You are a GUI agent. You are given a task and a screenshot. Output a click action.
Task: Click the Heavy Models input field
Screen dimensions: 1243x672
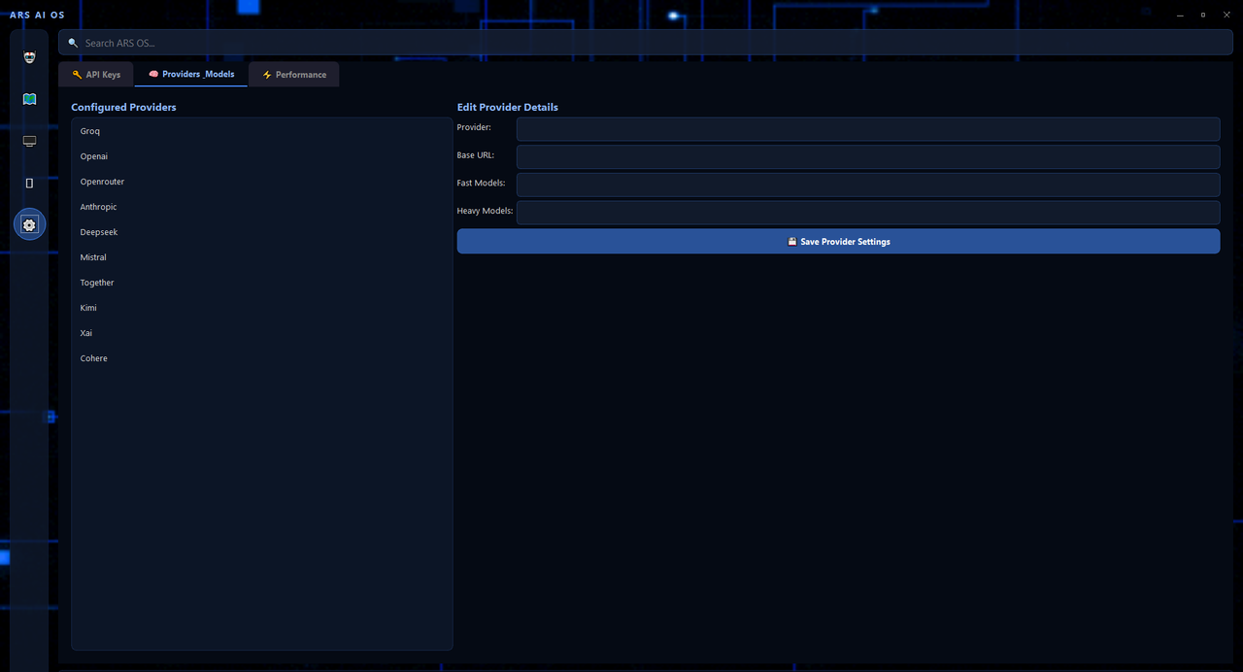point(868,213)
